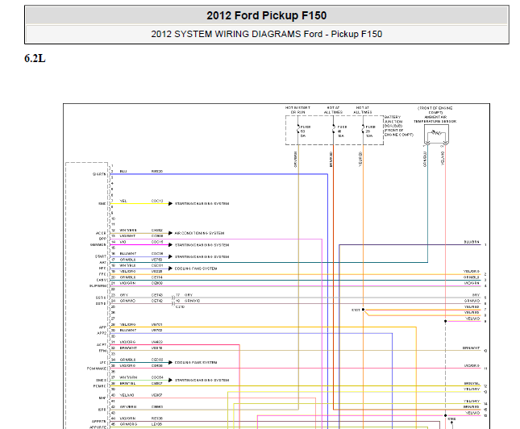The height and width of the screenshot is (429, 520).
Task: Click the 'MAF' pin label on connector
Action: [102, 398]
